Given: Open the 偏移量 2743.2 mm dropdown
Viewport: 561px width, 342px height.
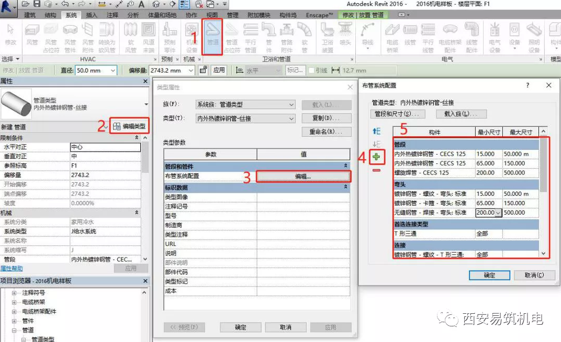Looking at the screenshot, I should (x=191, y=70).
